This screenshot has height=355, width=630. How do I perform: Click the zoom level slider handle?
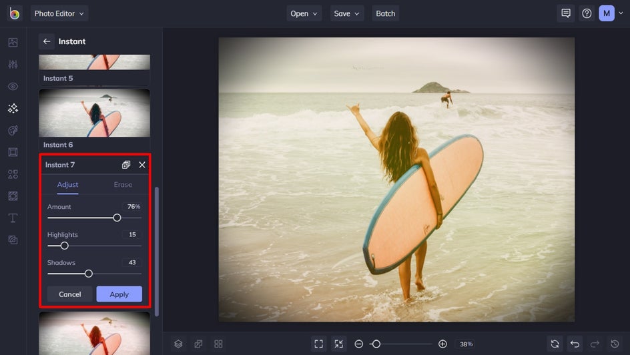[x=376, y=344]
